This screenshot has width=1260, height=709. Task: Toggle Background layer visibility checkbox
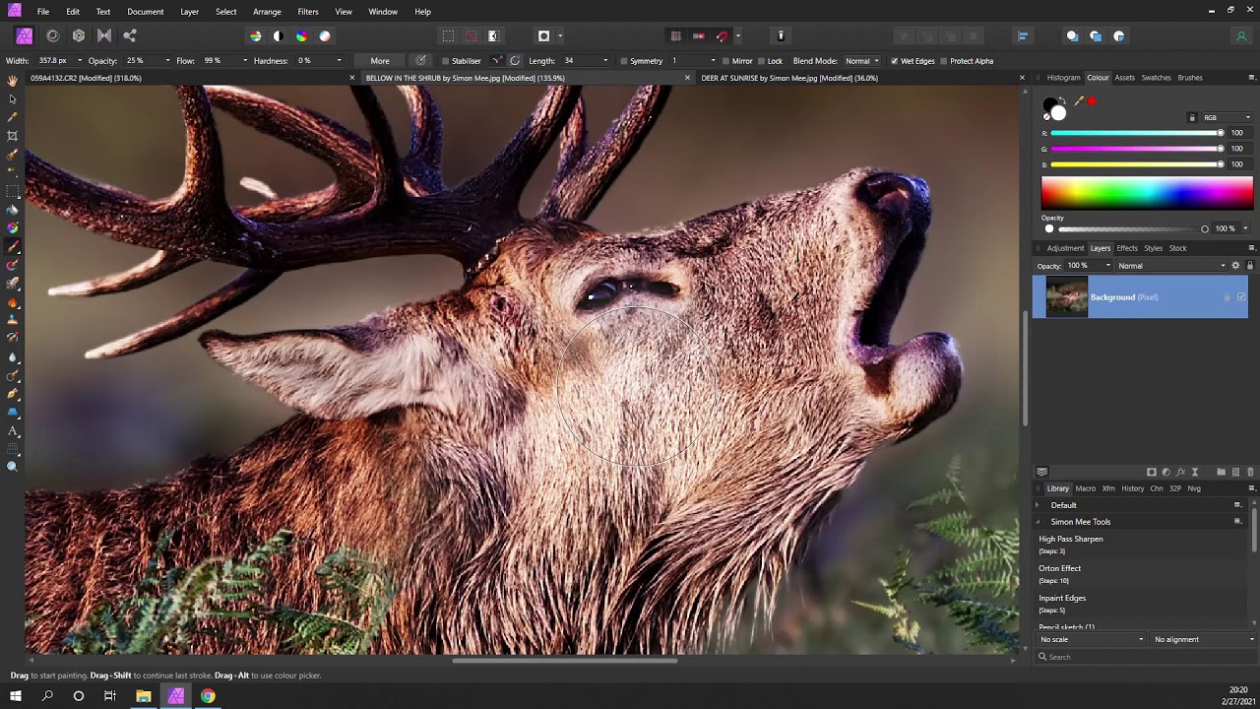point(1241,297)
